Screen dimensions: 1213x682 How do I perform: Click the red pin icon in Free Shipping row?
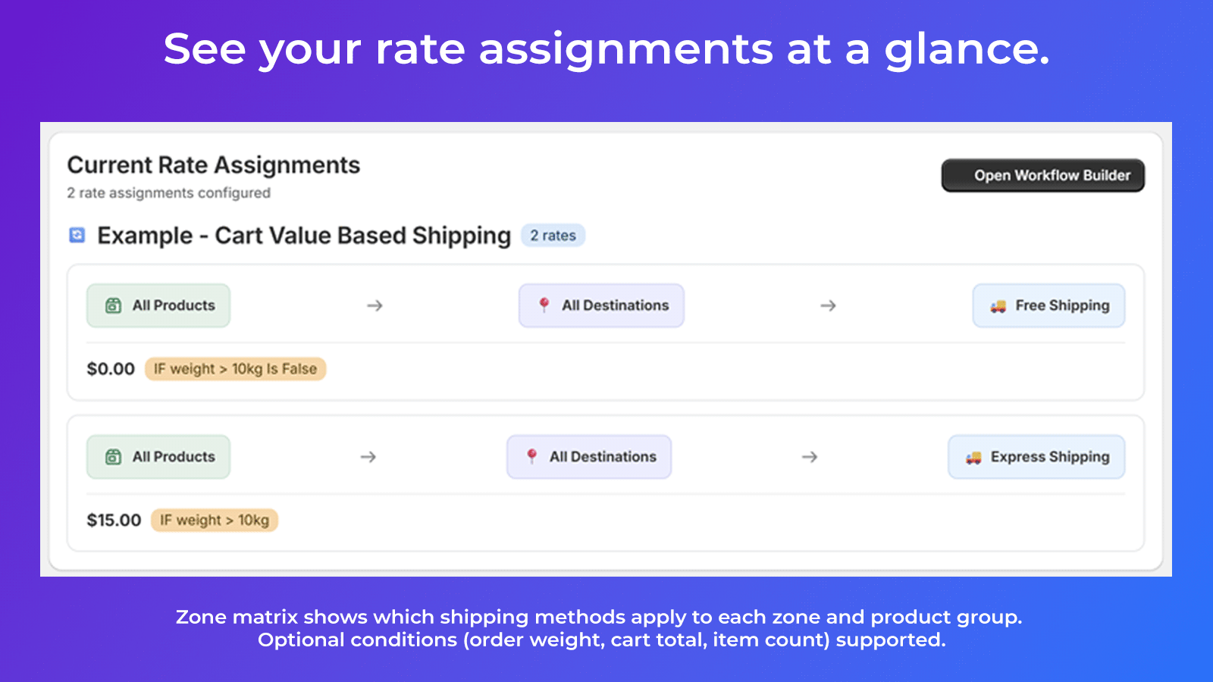pyautogui.click(x=544, y=305)
